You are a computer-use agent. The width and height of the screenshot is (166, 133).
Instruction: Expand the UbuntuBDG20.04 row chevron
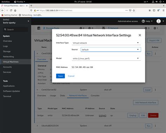[x=37, y=126]
